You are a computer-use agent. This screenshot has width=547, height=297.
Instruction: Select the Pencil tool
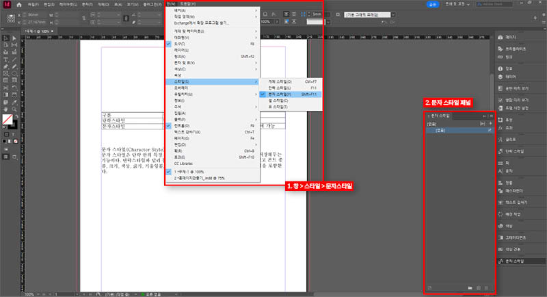click(14, 66)
